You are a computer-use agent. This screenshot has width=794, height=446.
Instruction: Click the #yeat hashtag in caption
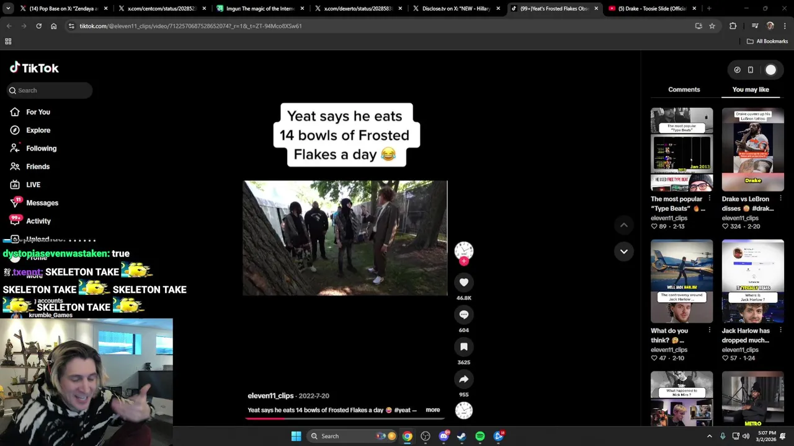pyautogui.click(x=403, y=410)
